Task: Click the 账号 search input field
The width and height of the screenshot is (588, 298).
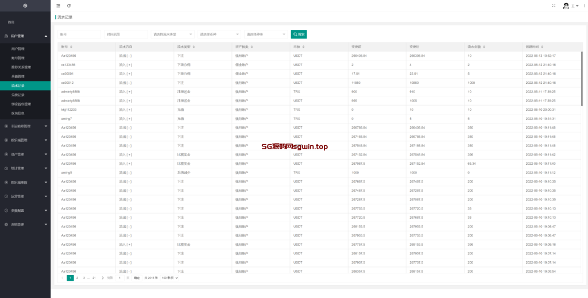Action: (x=79, y=34)
